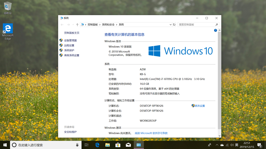Open 控制面板主页 link
The height and width of the screenshot is (149, 266).
[x=72, y=33]
